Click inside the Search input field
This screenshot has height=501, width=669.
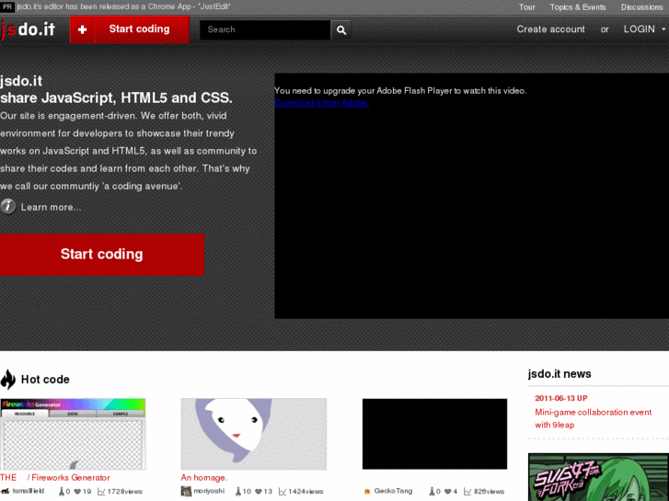pos(265,29)
